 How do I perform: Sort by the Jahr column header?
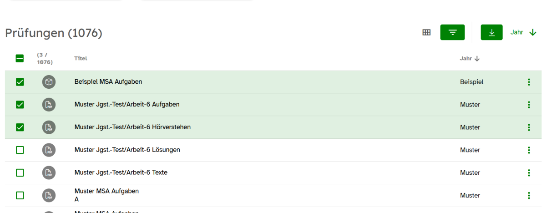click(470, 58)
